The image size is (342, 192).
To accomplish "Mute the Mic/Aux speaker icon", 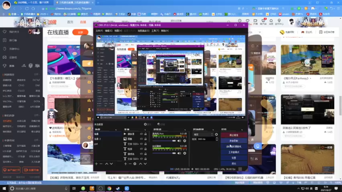I will (179, 141).
